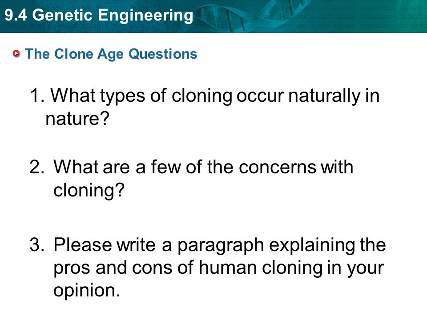Click the word 'nature?' in question 1
Image resolution: width=427 pixels, height=320 pixels.
77,118
